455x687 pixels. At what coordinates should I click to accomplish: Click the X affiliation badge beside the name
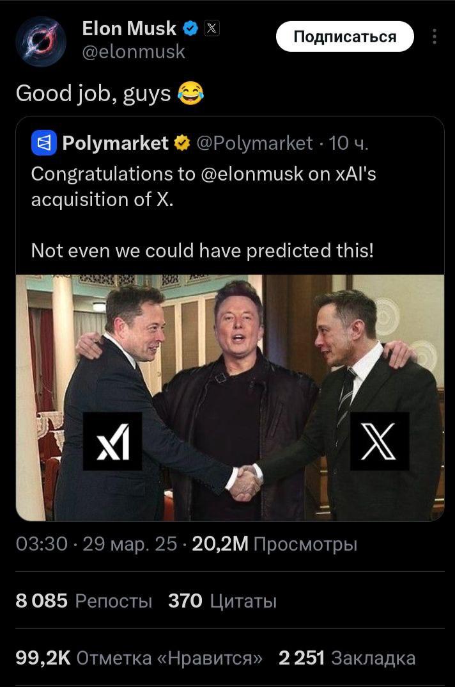point(211,28)
